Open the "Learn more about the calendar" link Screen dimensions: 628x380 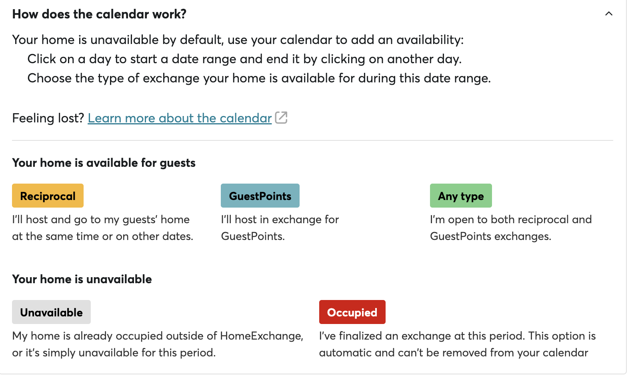180,118
